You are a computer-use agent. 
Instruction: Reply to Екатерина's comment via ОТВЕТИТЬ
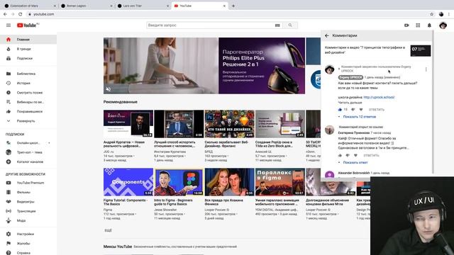[371, 156]
